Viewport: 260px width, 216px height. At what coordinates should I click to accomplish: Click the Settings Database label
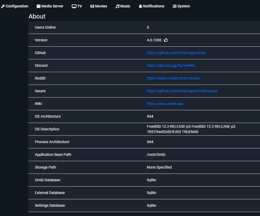click(50, 205)
